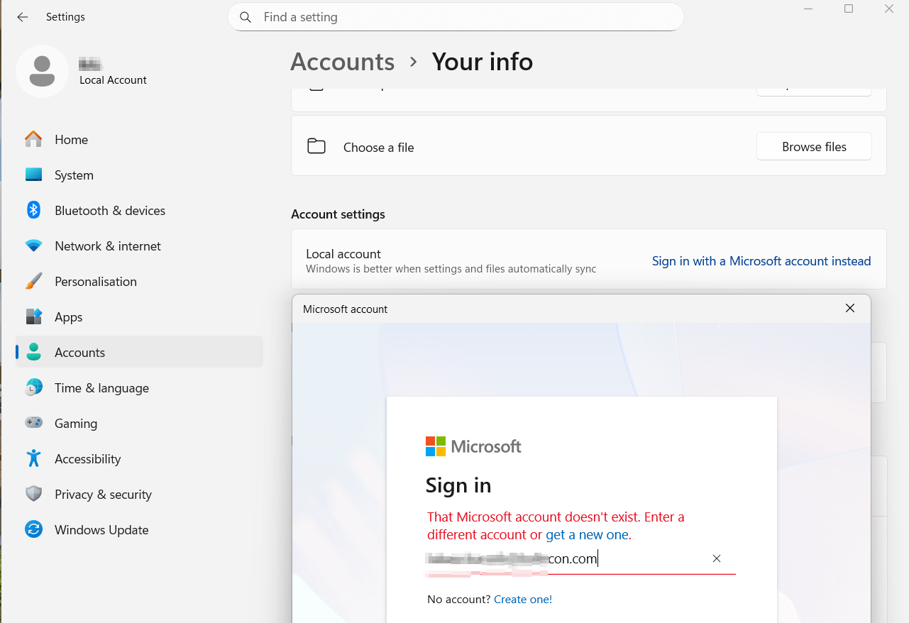Click the 'Choose a file' label
The width and height of the screenshot is (909, 623).
point(378,148)
